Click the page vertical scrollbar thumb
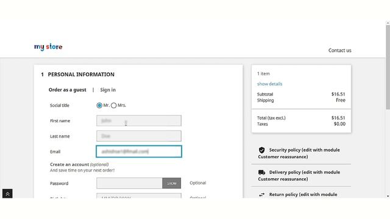Screen dimensions: 390x219 [388, 67]
